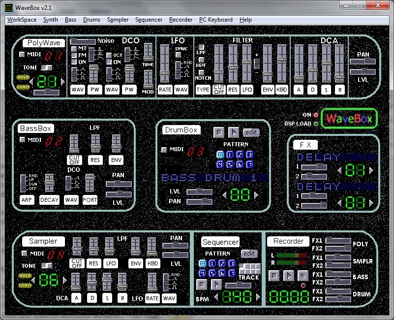Click the Sequencer TRACK selector
Image resolution: width=394 pixels, height=320 pixels.
coord(250,269)
